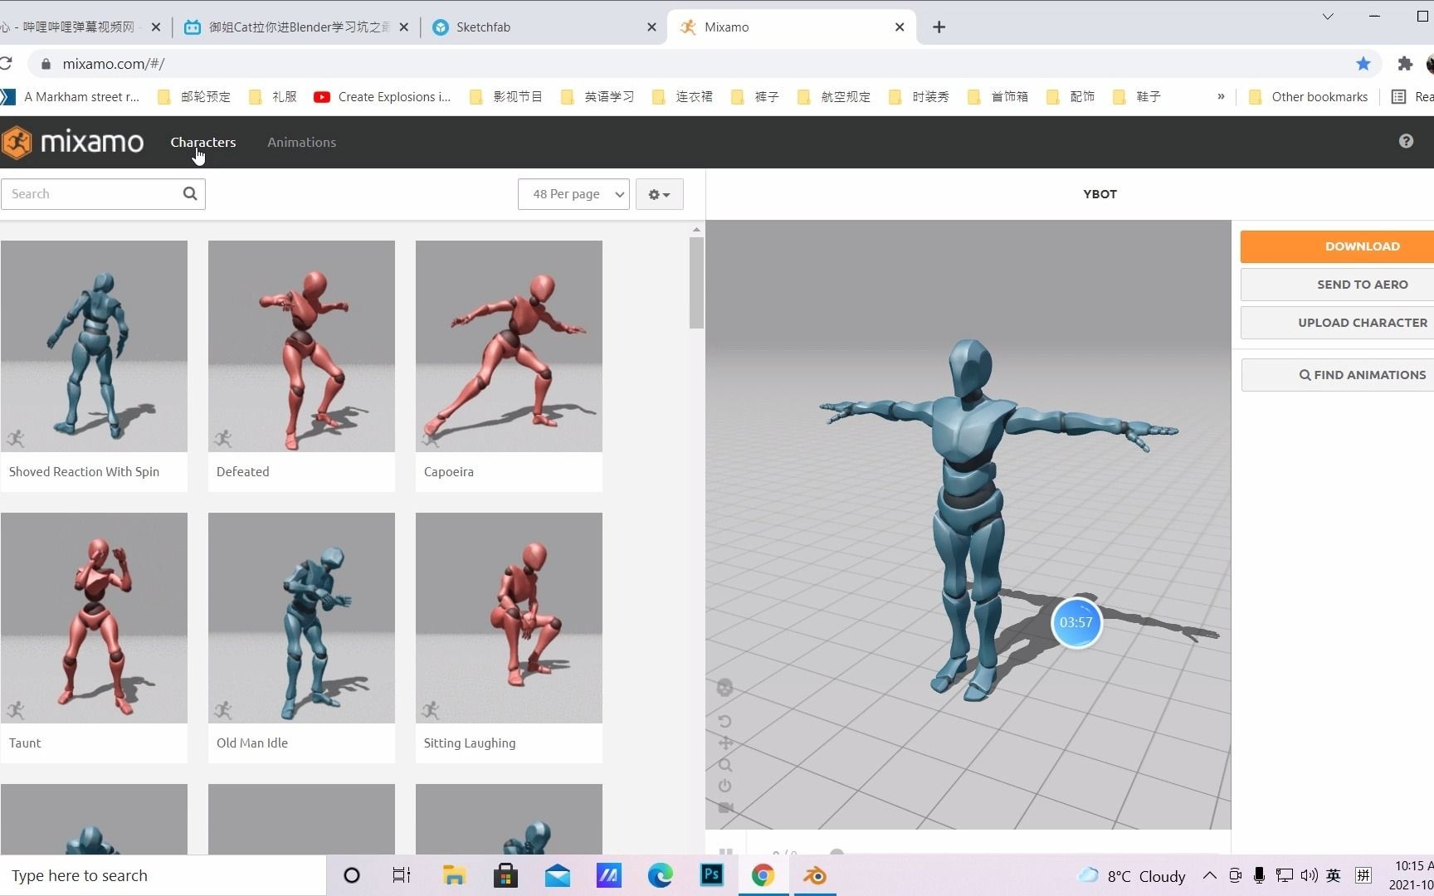The image size is (1434, 896).
Task: Open the help question-mark icon
Action: (x=1406, y=141)
